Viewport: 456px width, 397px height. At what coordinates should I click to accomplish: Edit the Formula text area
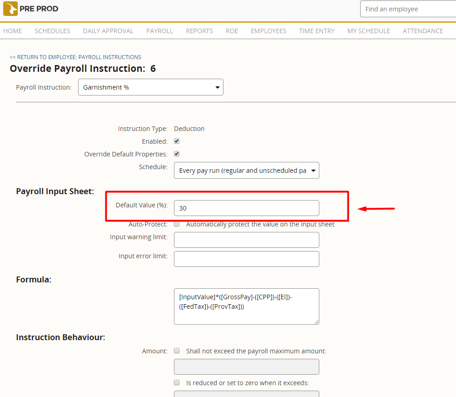pos(247,307)
